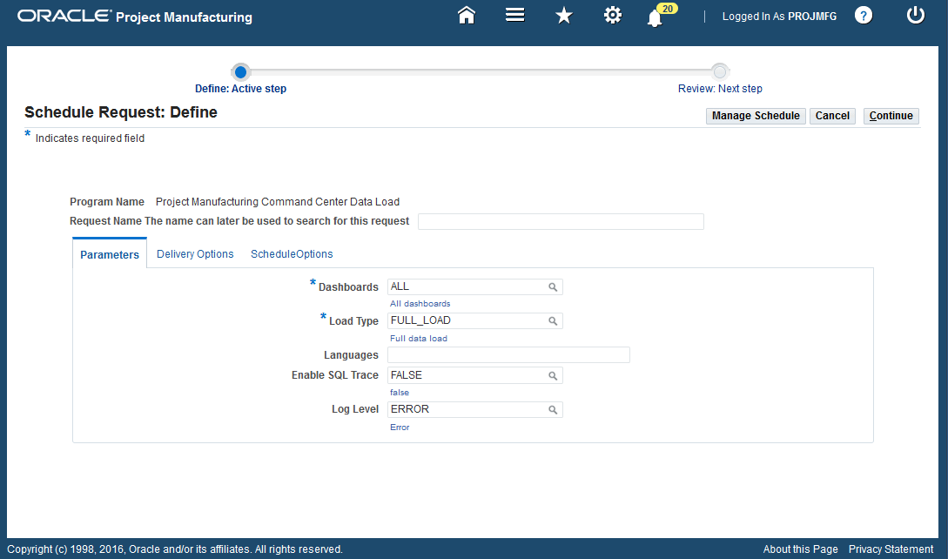Search Log Level values magnifier icon
Viewport: 948px width, 559px height.
(553, 409)
